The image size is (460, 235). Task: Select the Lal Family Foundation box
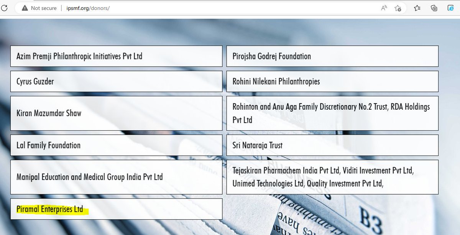pos(116,145)
